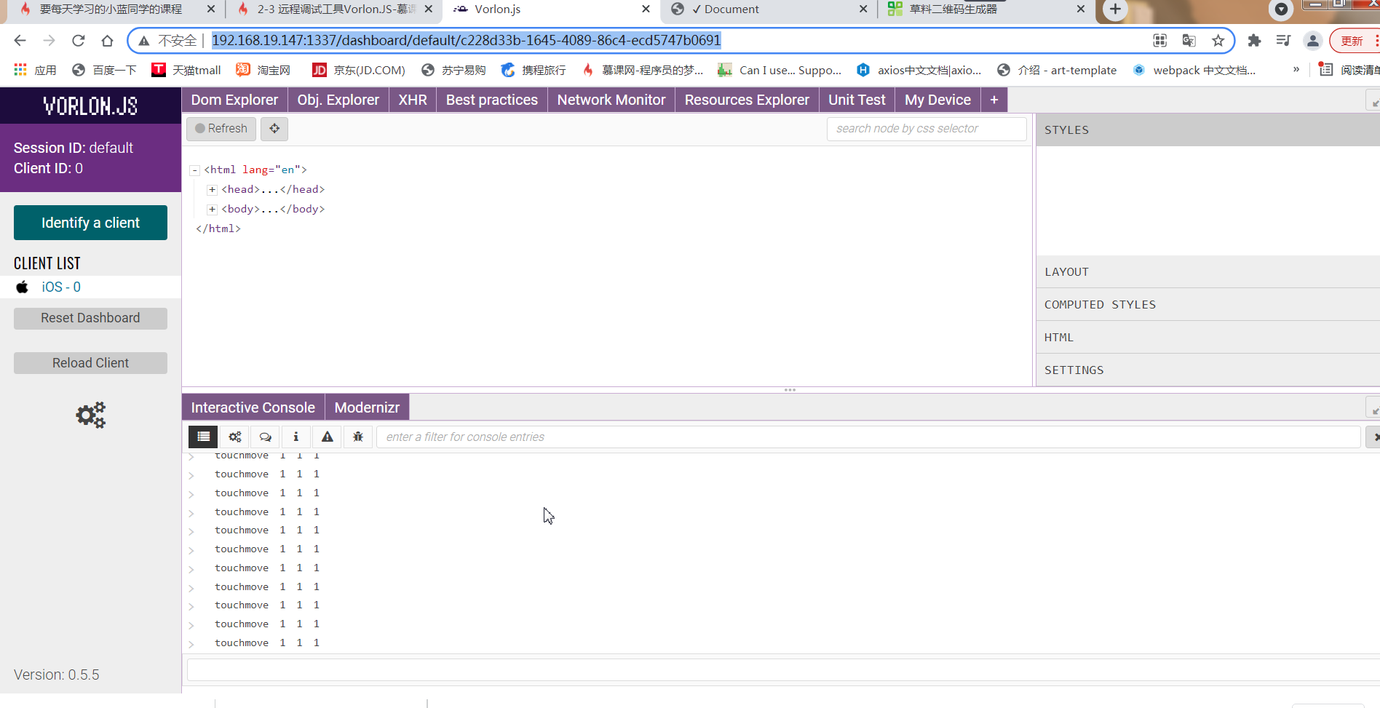
Task: Click the browser address bar URL
Action: [x=466, y=41]
